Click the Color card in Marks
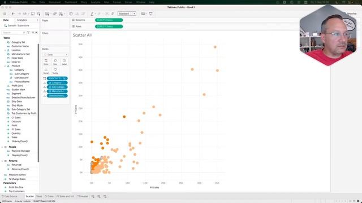 (x=46, y=61)
